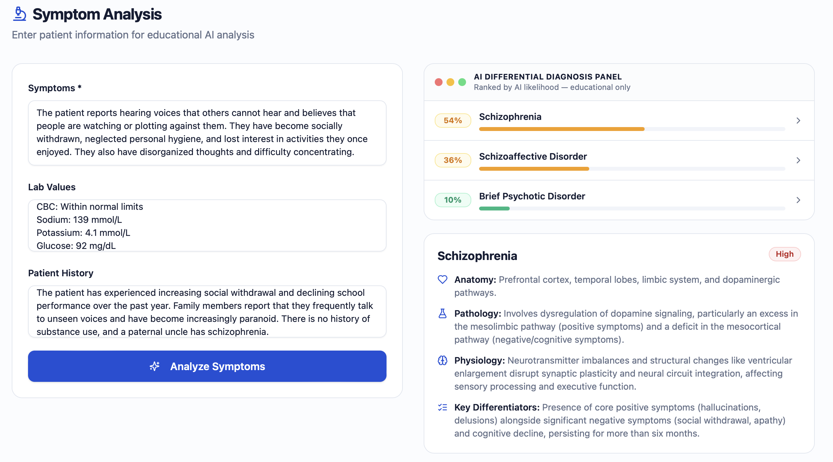This screenshot has height=462, width=833.
Task: Expand the Brief Psychotic Disorder chevron
Action: (798, 200)
